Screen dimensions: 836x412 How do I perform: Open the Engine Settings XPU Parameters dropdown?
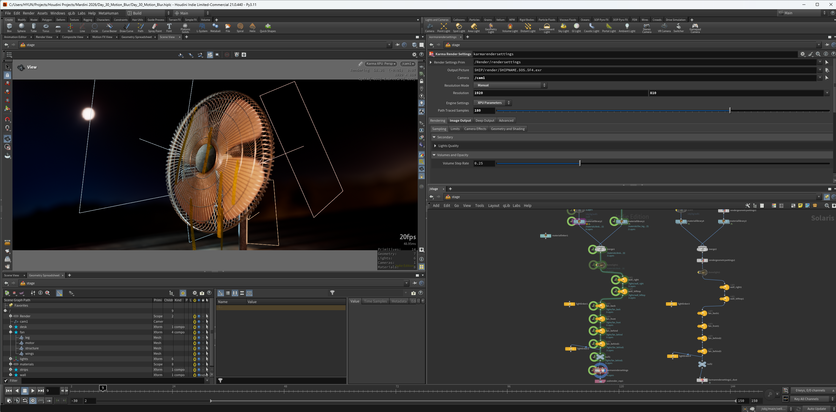coord(492,103)
